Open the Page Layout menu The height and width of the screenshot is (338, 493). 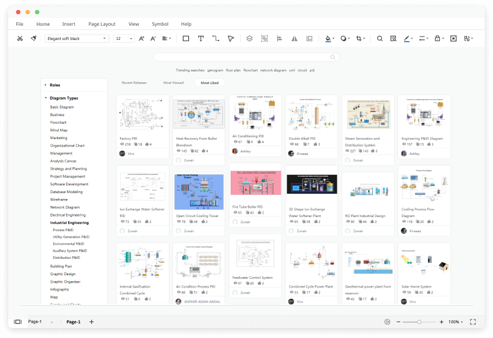102,24
